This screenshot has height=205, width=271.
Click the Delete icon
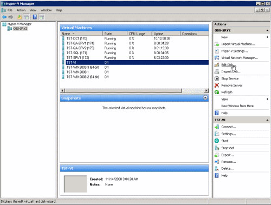(x=217, y=169)
